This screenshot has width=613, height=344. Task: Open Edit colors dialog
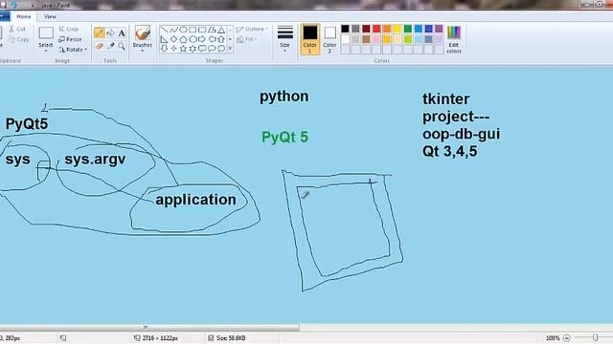point(454,39)
